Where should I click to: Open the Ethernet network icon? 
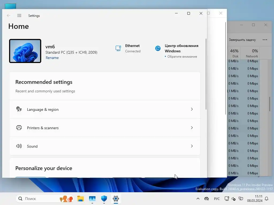point(118,48)
